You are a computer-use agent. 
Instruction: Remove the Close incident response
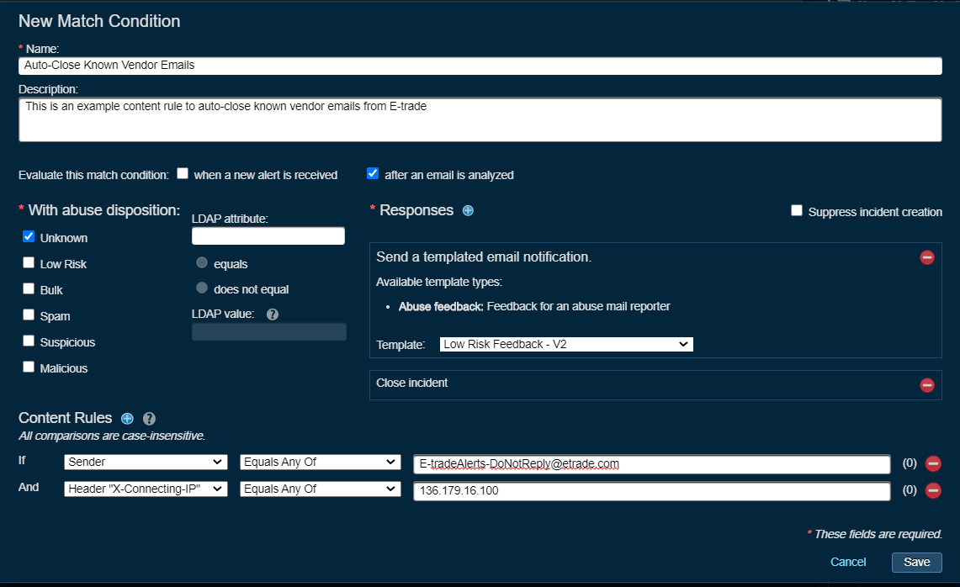click(x=926, y=384)
